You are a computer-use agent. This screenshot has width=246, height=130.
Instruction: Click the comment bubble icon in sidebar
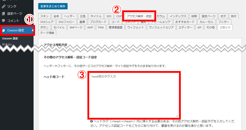click(x=3, y=21)
